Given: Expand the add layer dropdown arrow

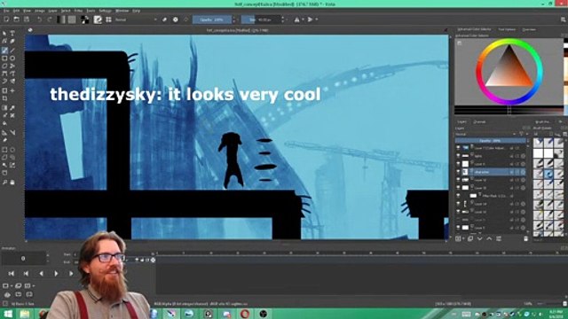Looking at the screenshot, I should coord(463,238).
